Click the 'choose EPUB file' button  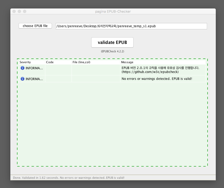tap(35, 26)
